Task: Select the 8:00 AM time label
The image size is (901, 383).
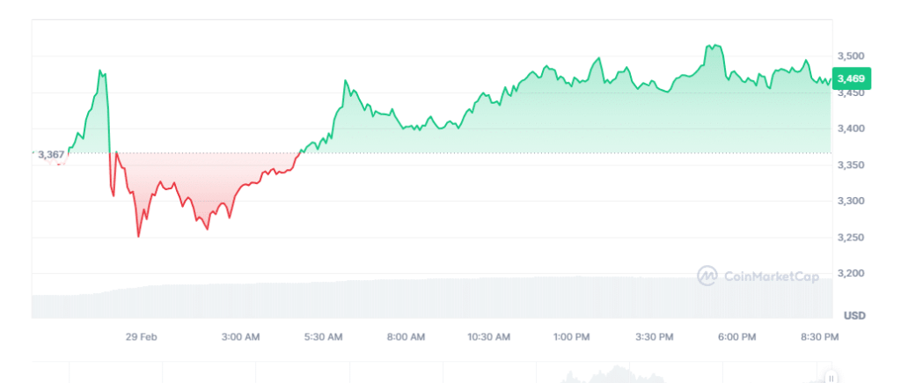Action: click(x=406, y=336)
